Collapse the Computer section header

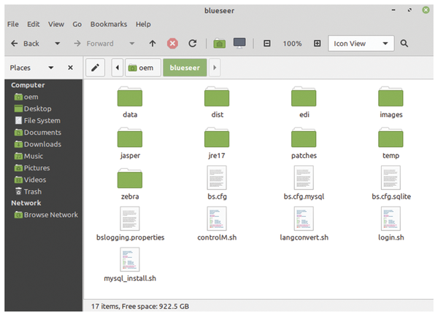tap(28, 85)
